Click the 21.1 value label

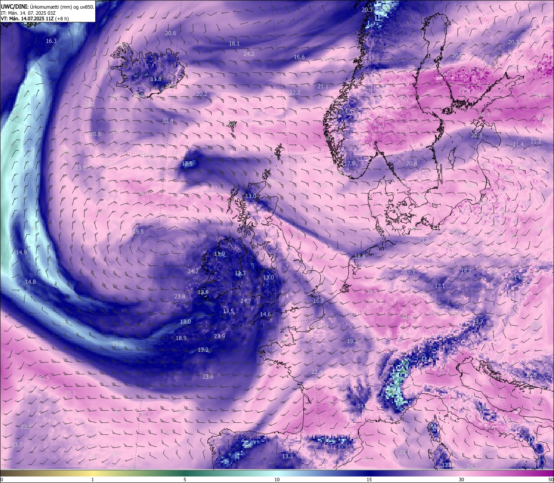click(322, 86)
